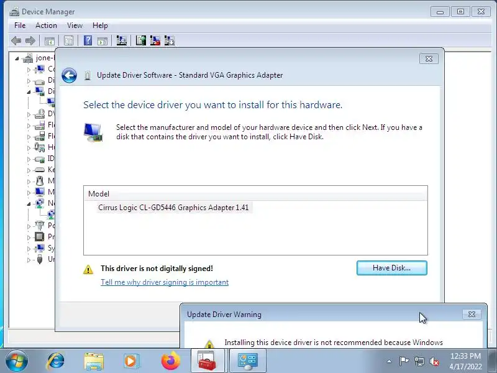Click the blue Help question mark toolbar icon
The width and height of the screenshot is (497, 373).
pyautogui.click(x=88, y=40)
